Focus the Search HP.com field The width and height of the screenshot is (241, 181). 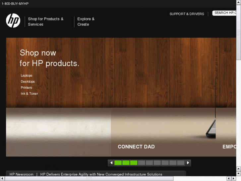click(x=224, y=13)
